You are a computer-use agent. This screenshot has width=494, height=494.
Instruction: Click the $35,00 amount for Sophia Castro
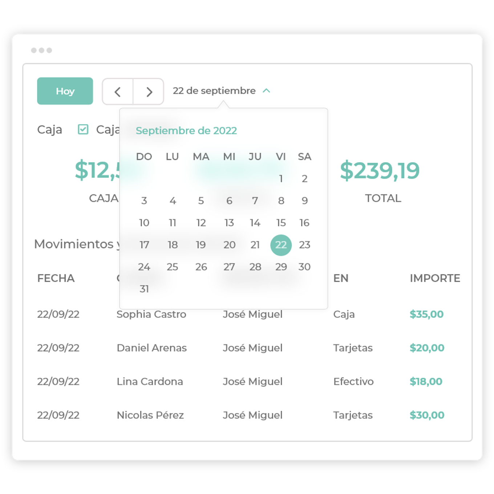coord(426,314)
